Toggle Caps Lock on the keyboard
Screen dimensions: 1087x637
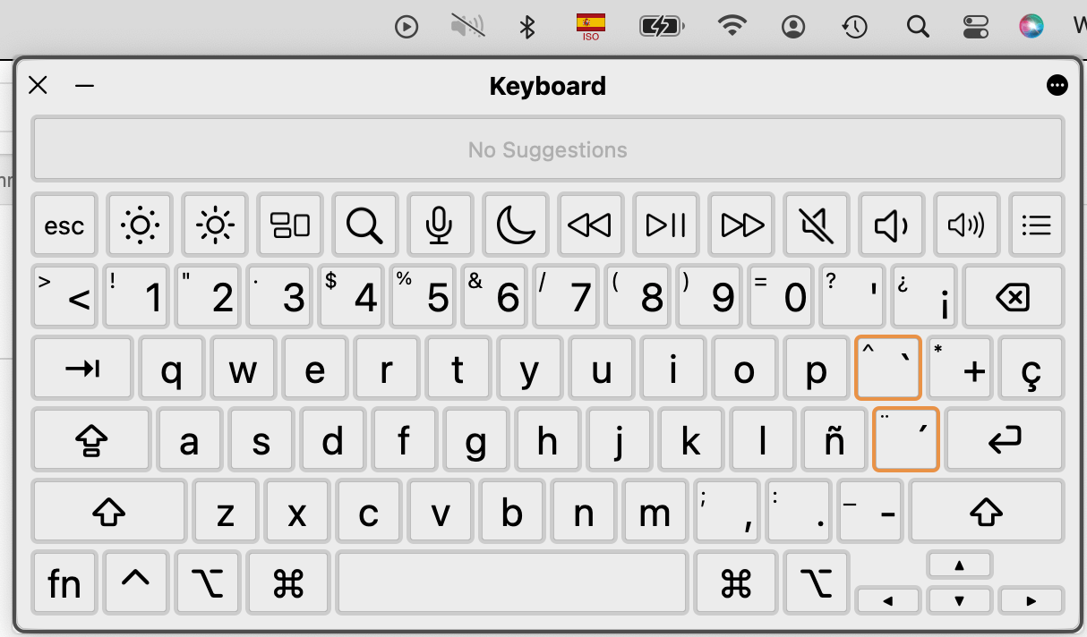point(91,439)
